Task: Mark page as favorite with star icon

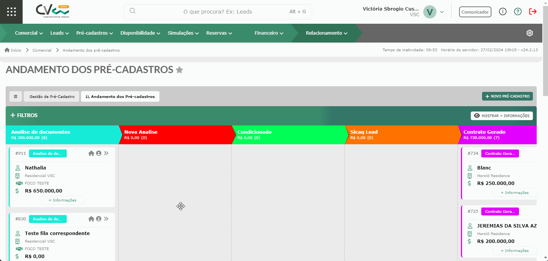Action: 179,70
